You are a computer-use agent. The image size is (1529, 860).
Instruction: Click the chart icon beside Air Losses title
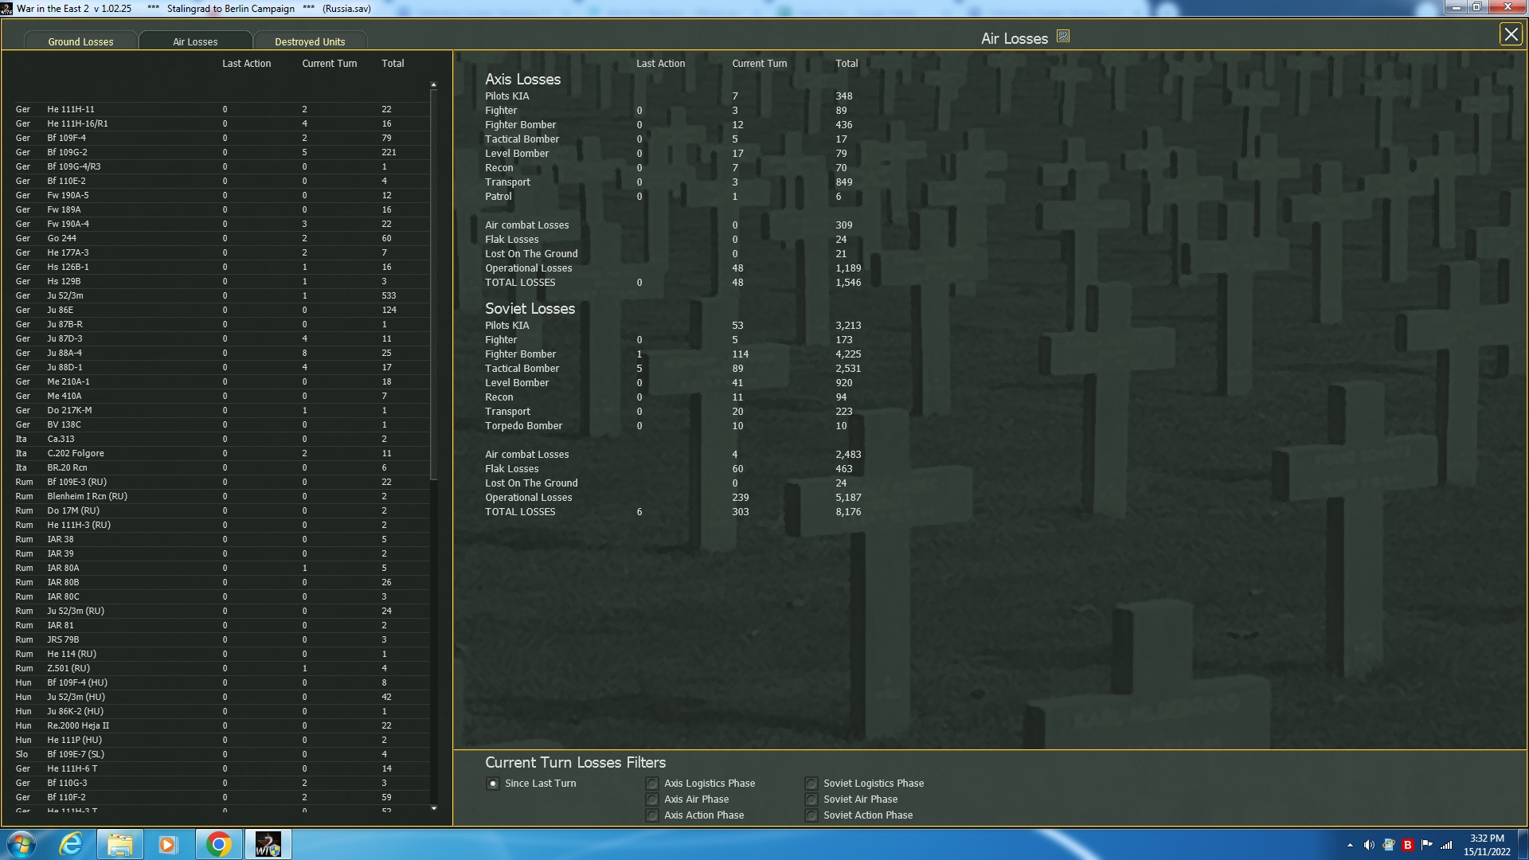[x=1062, y=37]
